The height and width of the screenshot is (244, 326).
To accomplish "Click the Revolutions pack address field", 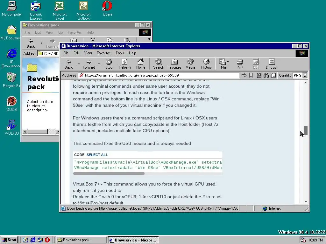I will (x=48, y=53).
